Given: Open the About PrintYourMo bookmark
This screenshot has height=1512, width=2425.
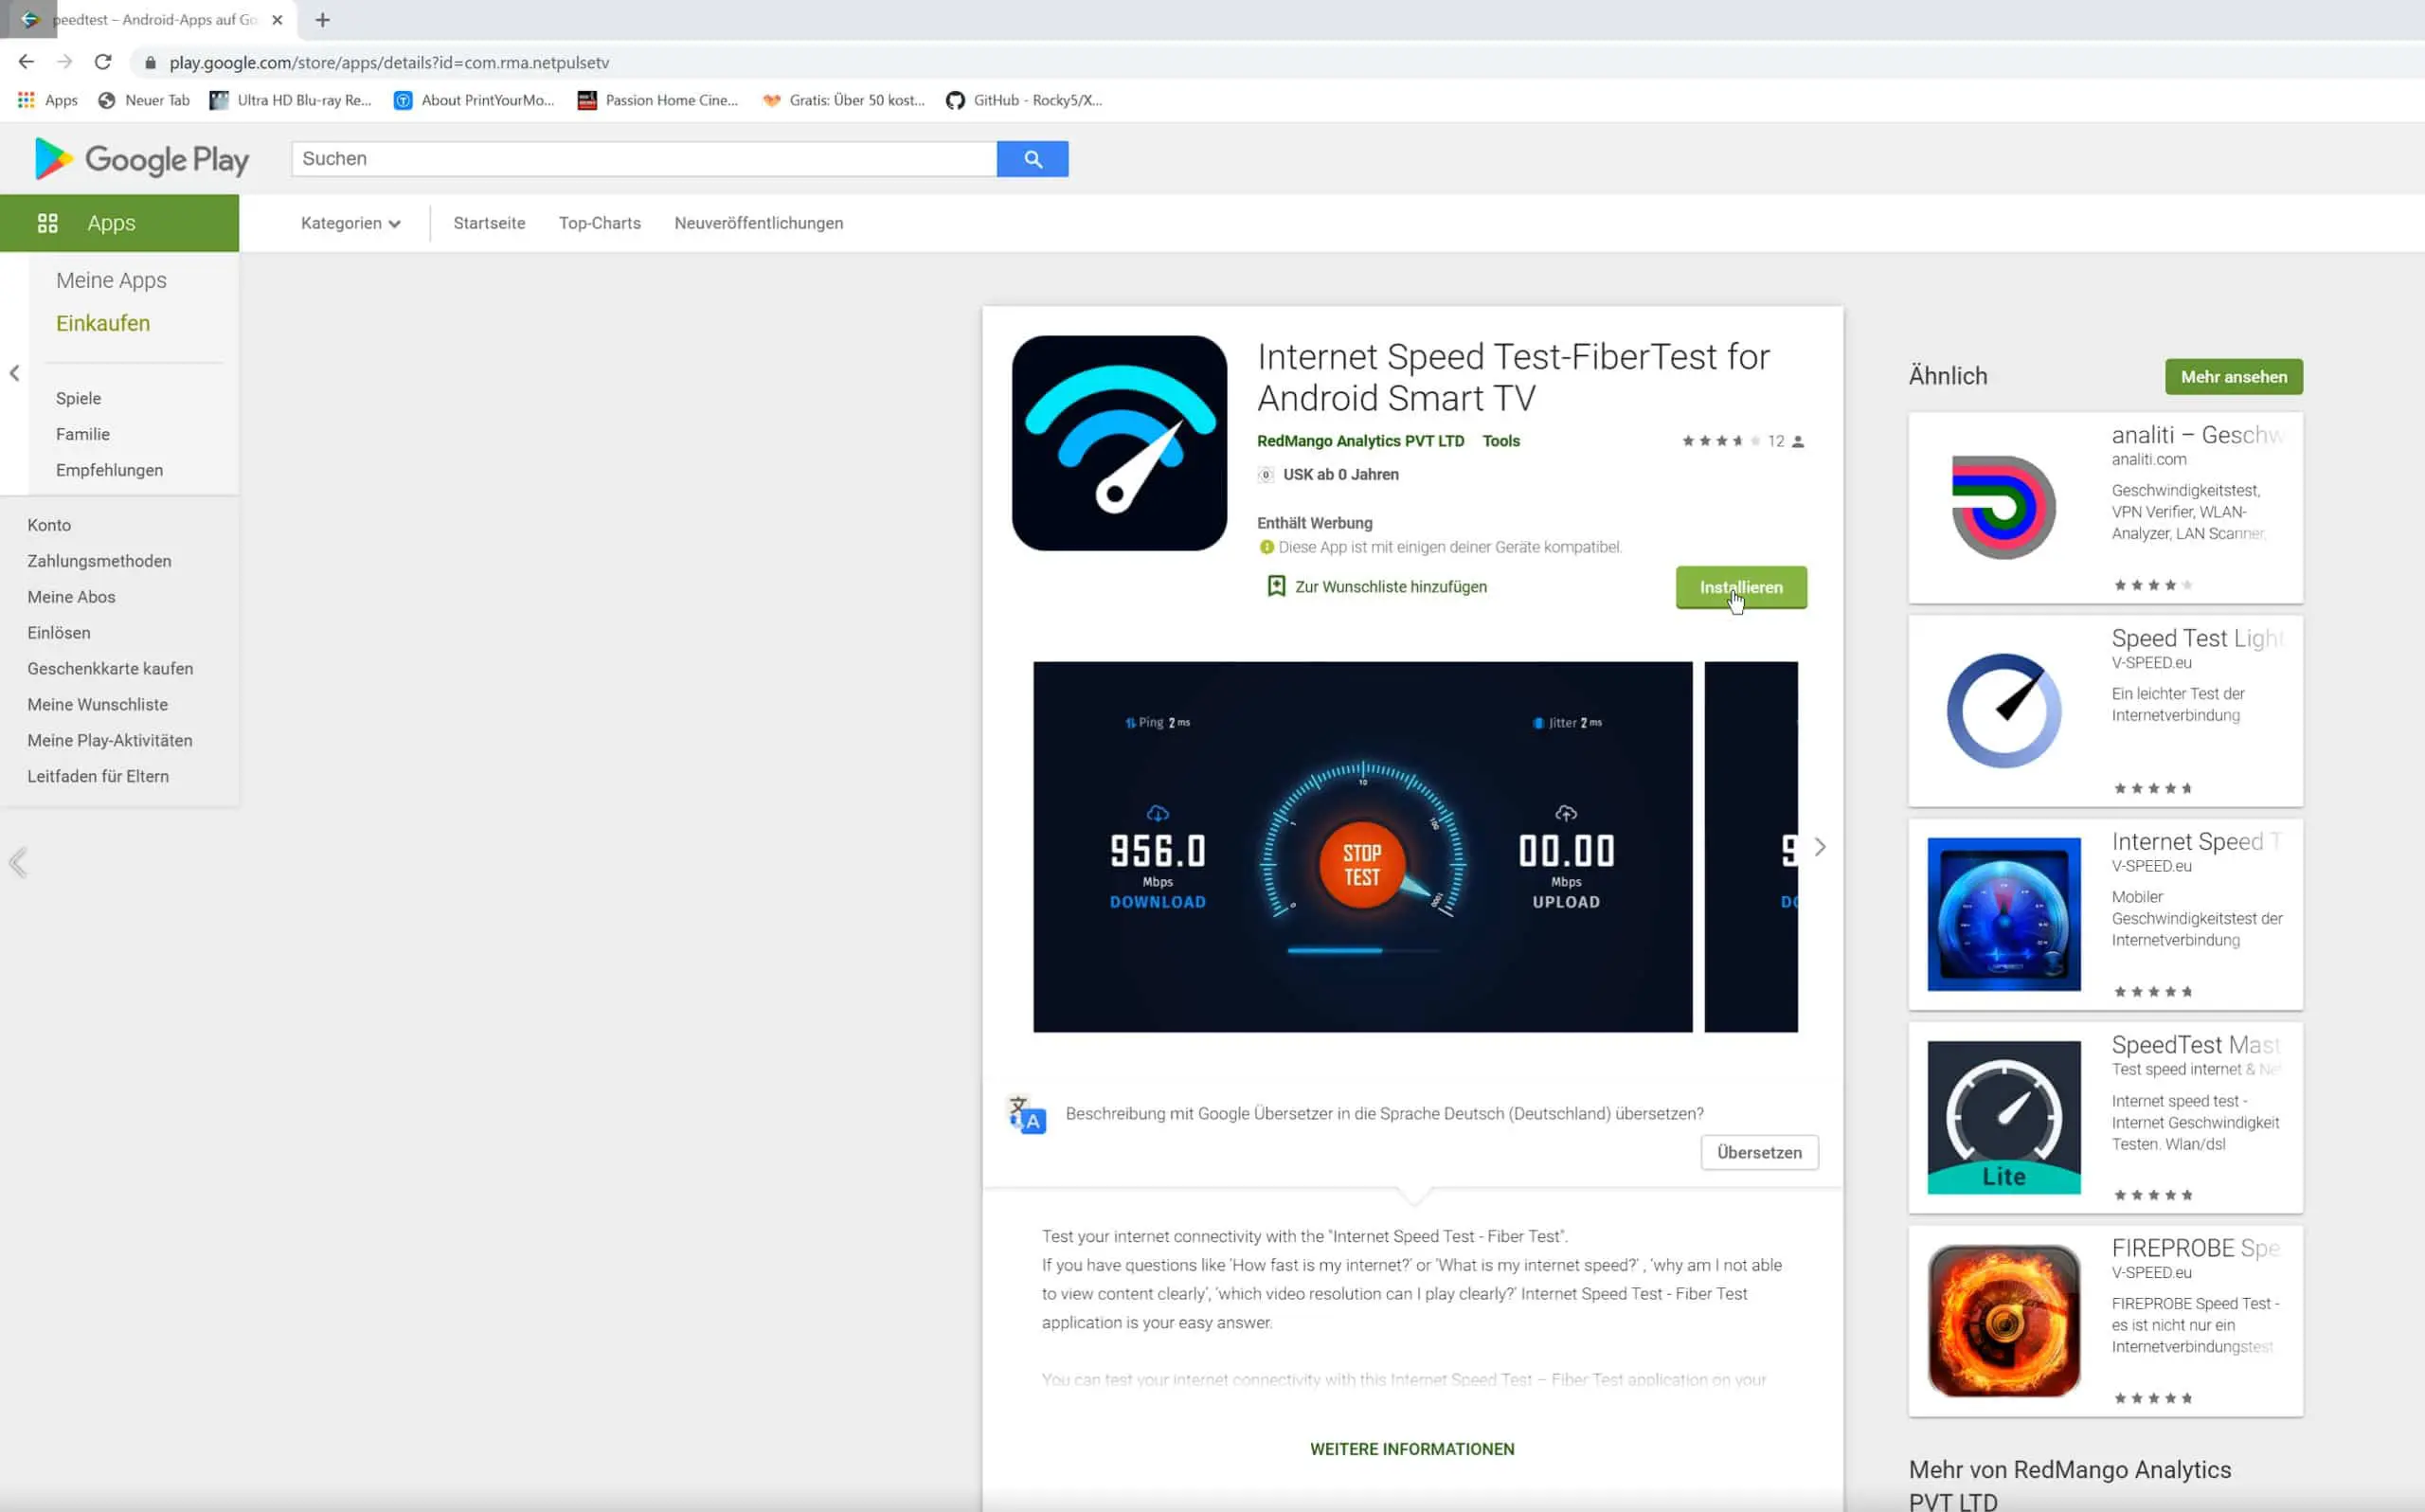Looking at the screenshot, I should (474, 100).
